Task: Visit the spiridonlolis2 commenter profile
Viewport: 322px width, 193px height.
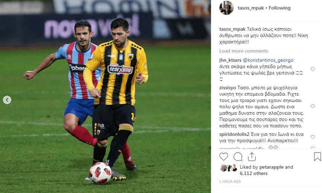Action: click(x=234, y=134)
